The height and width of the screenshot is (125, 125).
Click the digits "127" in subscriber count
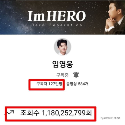[x=51, y=84]
